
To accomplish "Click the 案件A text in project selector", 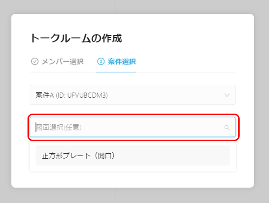I will (45, 95).
